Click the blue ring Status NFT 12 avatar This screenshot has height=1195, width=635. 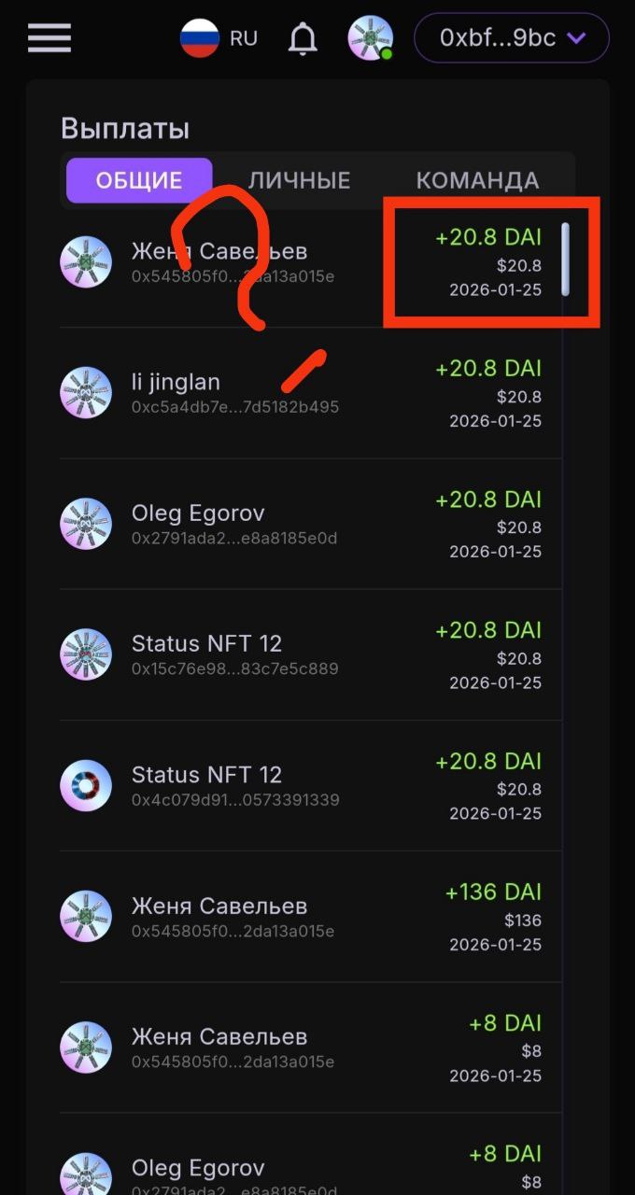[x=86, y=785]
